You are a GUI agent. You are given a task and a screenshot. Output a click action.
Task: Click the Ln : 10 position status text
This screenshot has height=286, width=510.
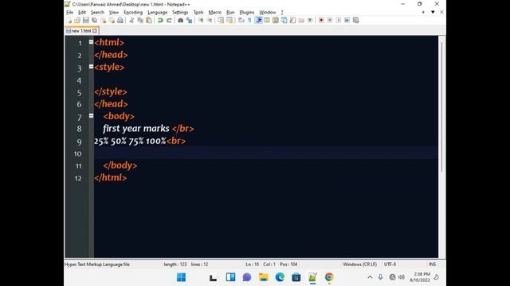pos(252,265)
